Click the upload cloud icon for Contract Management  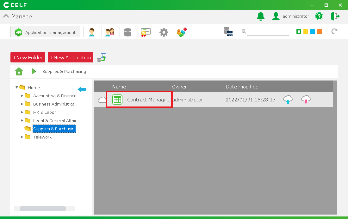(288, 100)
